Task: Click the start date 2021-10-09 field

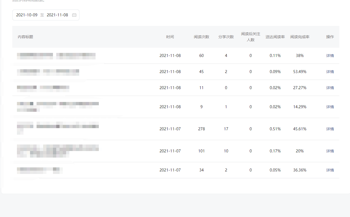Action: pyautogui.click(x=27, y=15)
